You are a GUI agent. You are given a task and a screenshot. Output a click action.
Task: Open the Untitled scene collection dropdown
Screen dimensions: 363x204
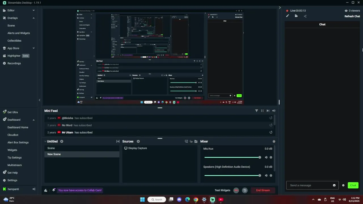pos(51,141)
